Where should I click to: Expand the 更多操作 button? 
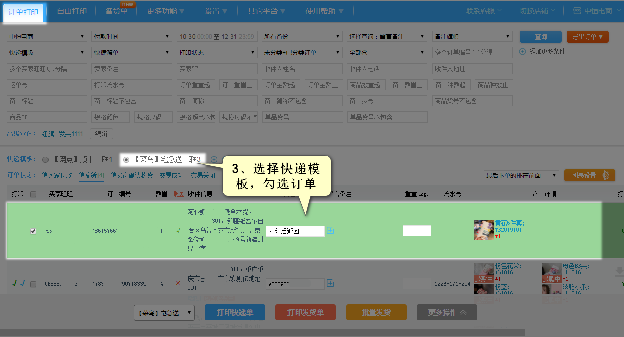click(447, 312)
